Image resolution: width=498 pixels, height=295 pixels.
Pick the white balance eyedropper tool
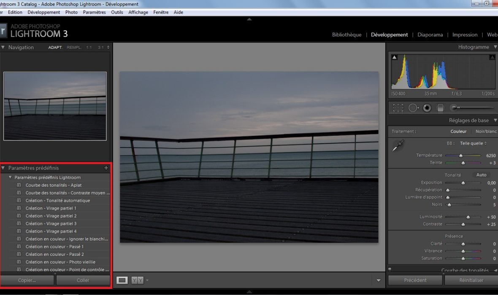click(x=398, y=146)
